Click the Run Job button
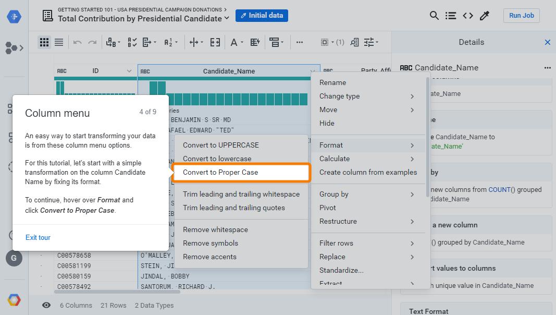556x315 pixels. 521,16
